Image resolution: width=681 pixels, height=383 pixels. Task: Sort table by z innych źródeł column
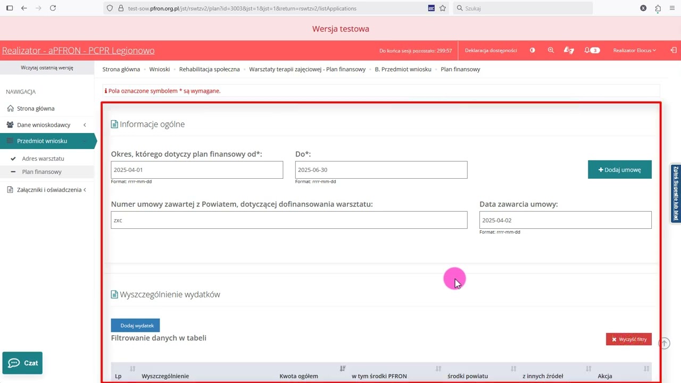click(x=588, y=369)
